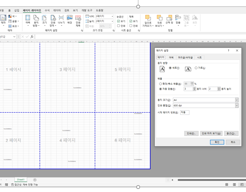The height and width of the screenshot is (192, 246).
Task: Toggle 눈금선 보기 checkbox
Action: coord(119,21)
